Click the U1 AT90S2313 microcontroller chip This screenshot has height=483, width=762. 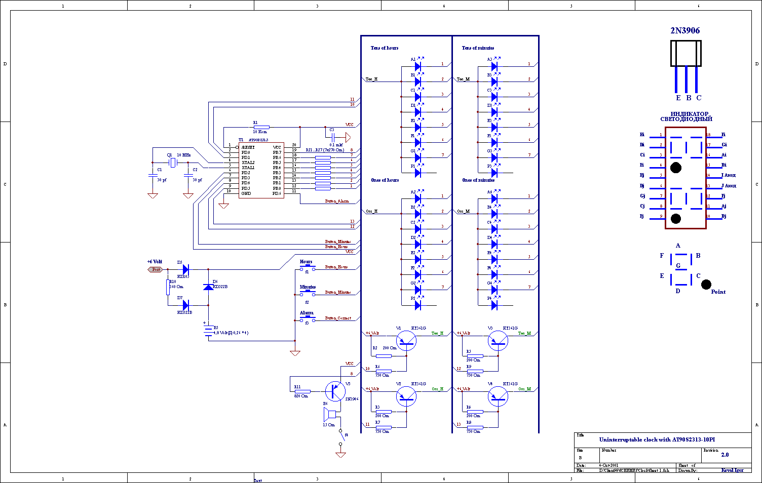click(x=261, y=171)
